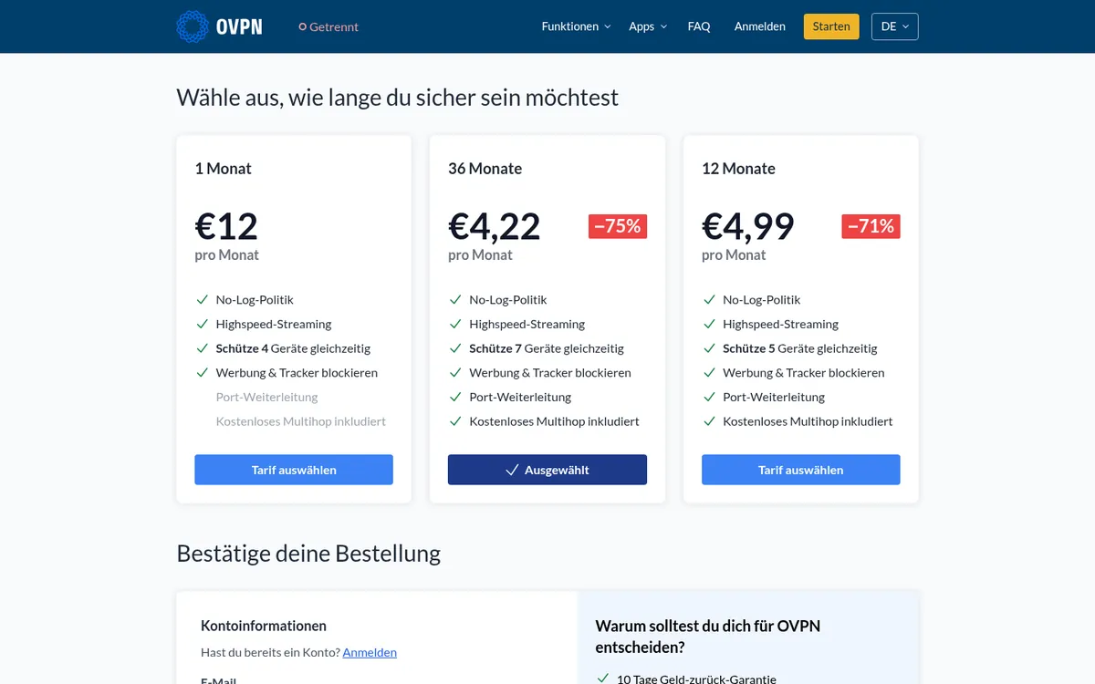Click the Schütze 5 Geräte gleichzeitig text

800,348
